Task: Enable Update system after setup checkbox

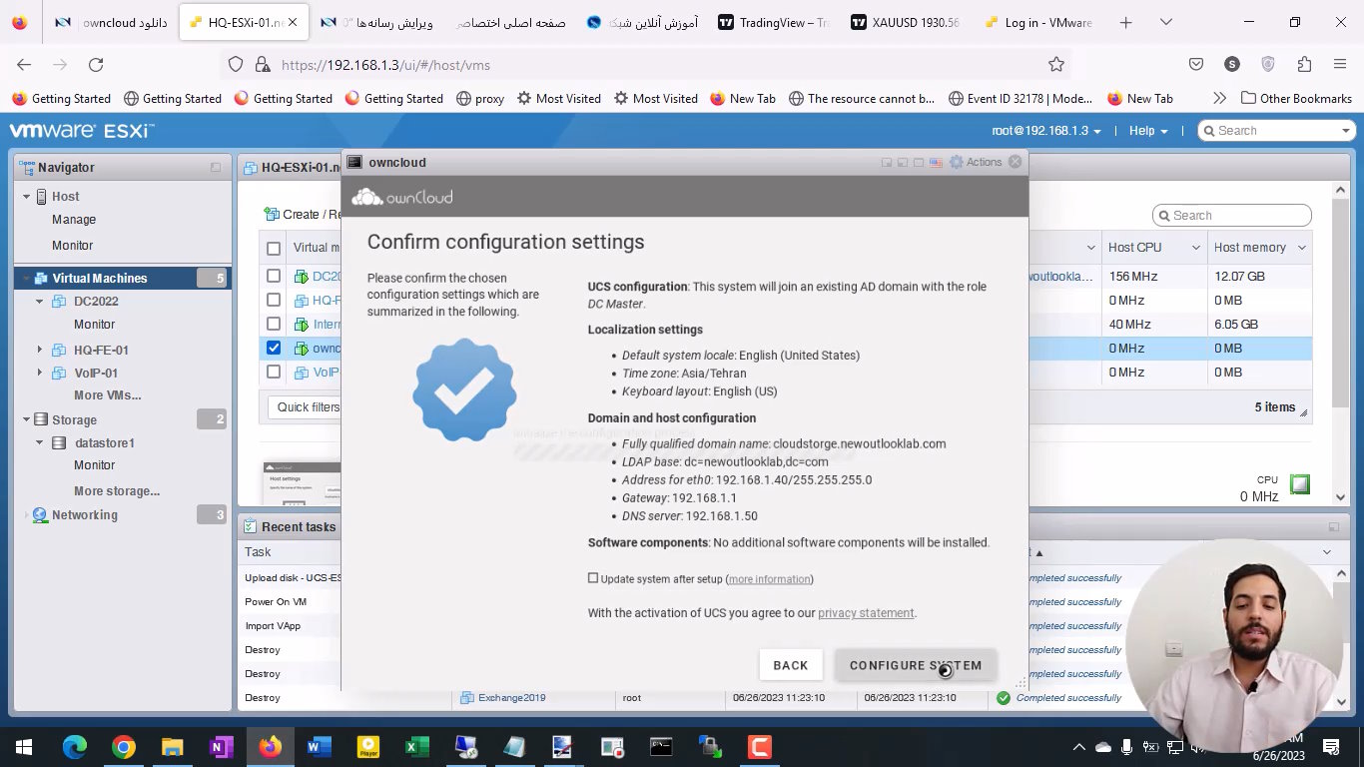Action: [x=593, y=578]
